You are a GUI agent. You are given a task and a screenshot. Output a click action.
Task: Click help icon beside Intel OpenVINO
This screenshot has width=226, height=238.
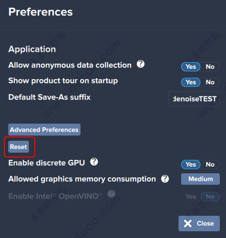coord(111,194)
